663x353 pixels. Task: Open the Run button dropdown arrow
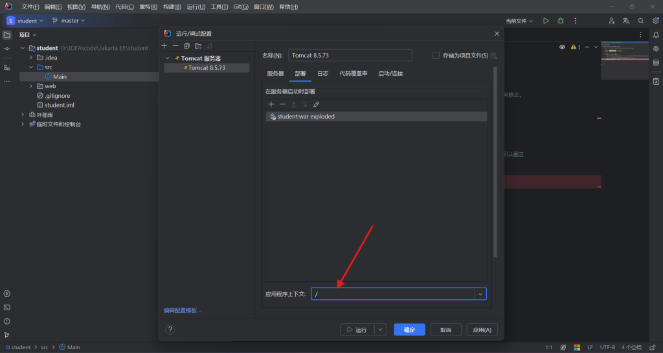tap(380, 329)
